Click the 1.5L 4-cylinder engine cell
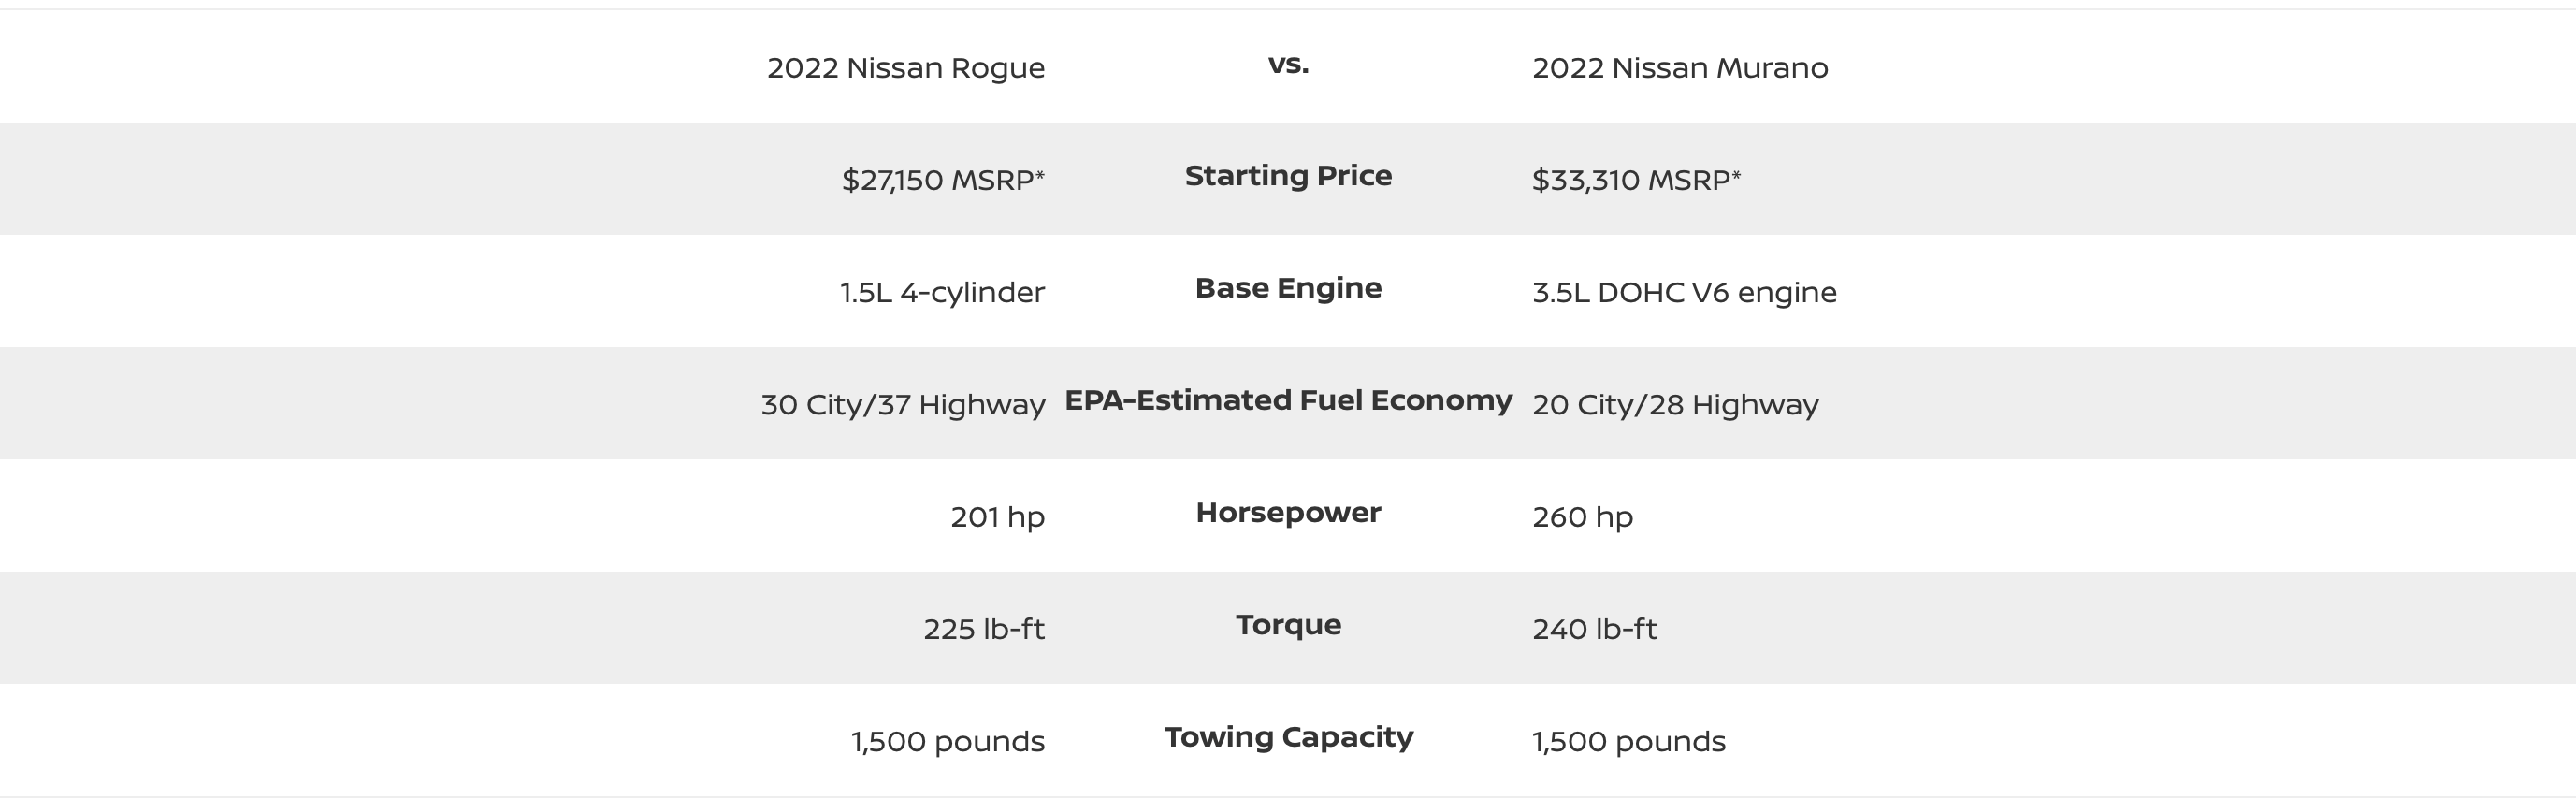 point(942,292)
